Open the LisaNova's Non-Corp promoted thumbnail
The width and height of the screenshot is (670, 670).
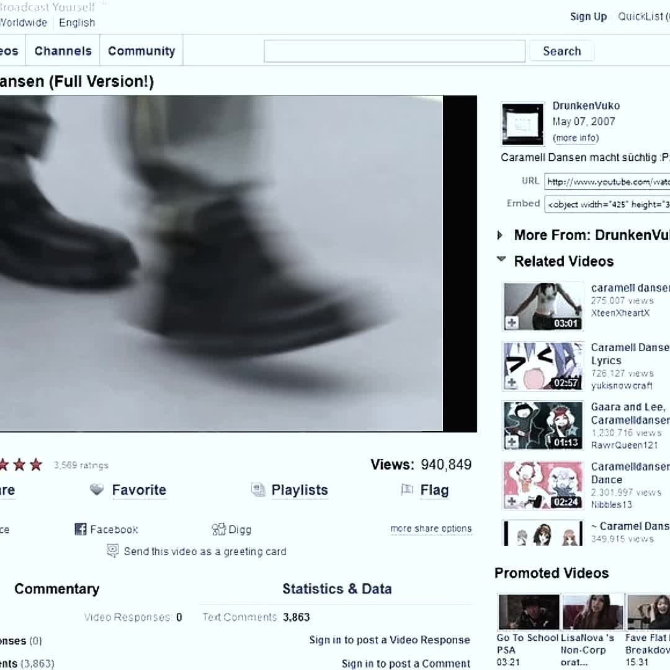[x=592, y=612]
